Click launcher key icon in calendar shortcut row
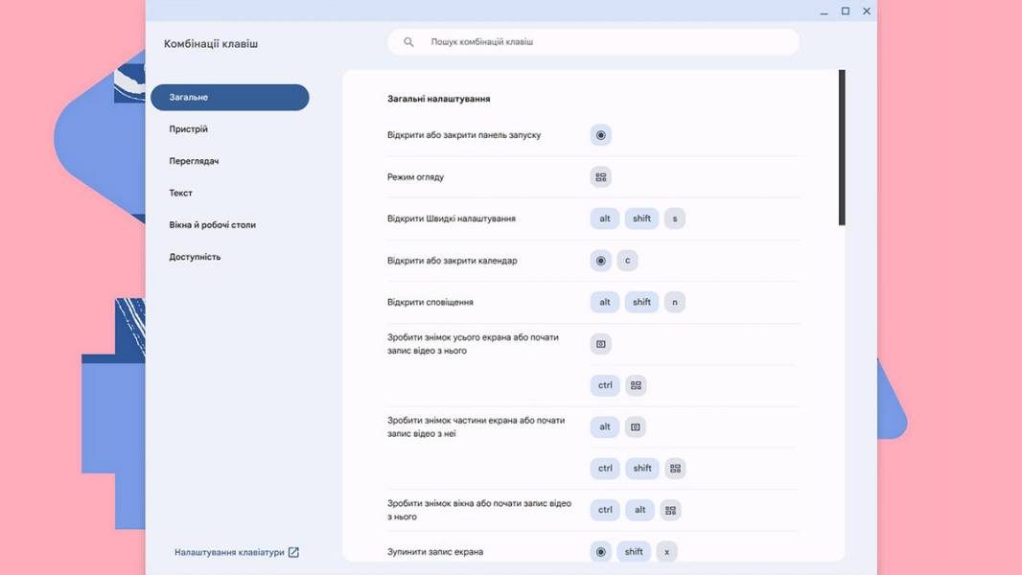1022x575 pixels. coord(601,261)
